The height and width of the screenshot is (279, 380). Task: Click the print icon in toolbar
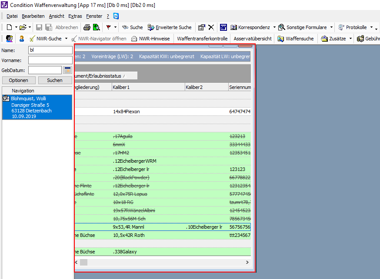(x=87, y=27)
